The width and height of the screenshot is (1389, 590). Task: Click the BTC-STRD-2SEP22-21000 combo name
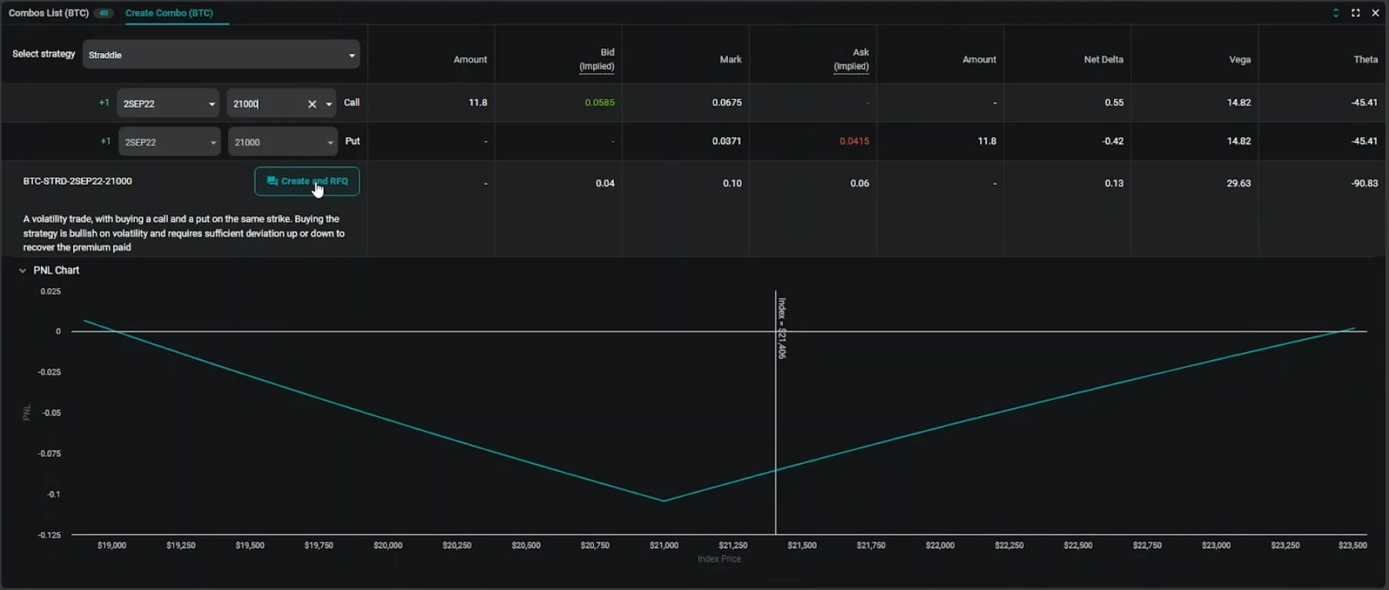(x=77, y=182)
